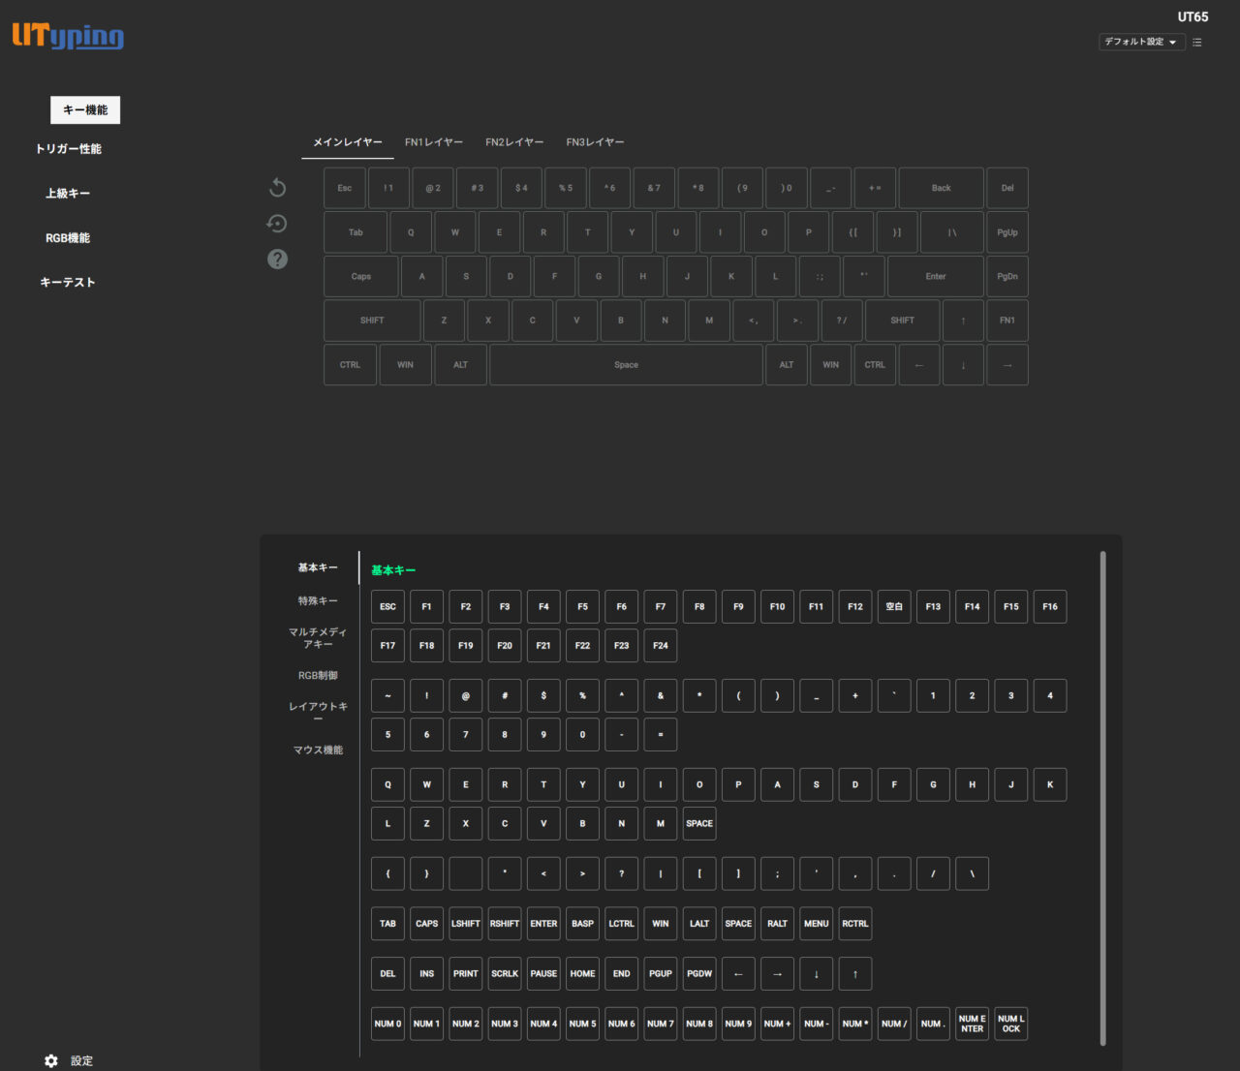
Task: Open the トリガー性能 section
Action: pyautogui.click(x=68, y=149)
